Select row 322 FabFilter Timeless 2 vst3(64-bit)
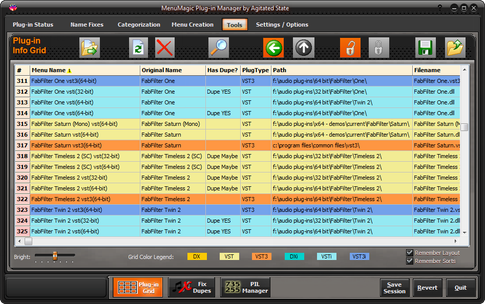This screenshot has width=485, height=304. point(237,199)
